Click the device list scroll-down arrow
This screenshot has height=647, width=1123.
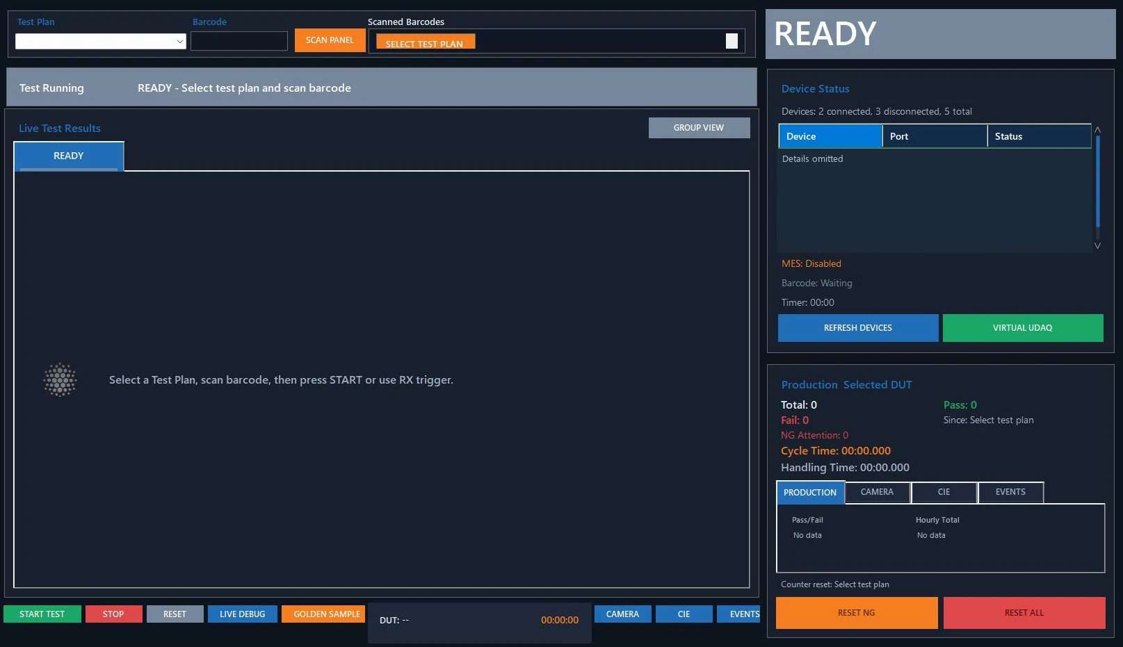tap(1098, 245)
